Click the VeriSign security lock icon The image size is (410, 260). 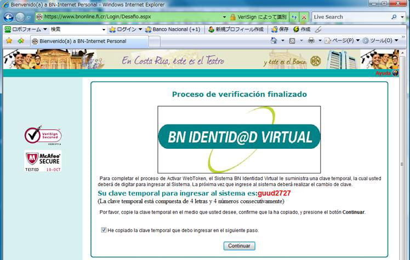(233, 17)
